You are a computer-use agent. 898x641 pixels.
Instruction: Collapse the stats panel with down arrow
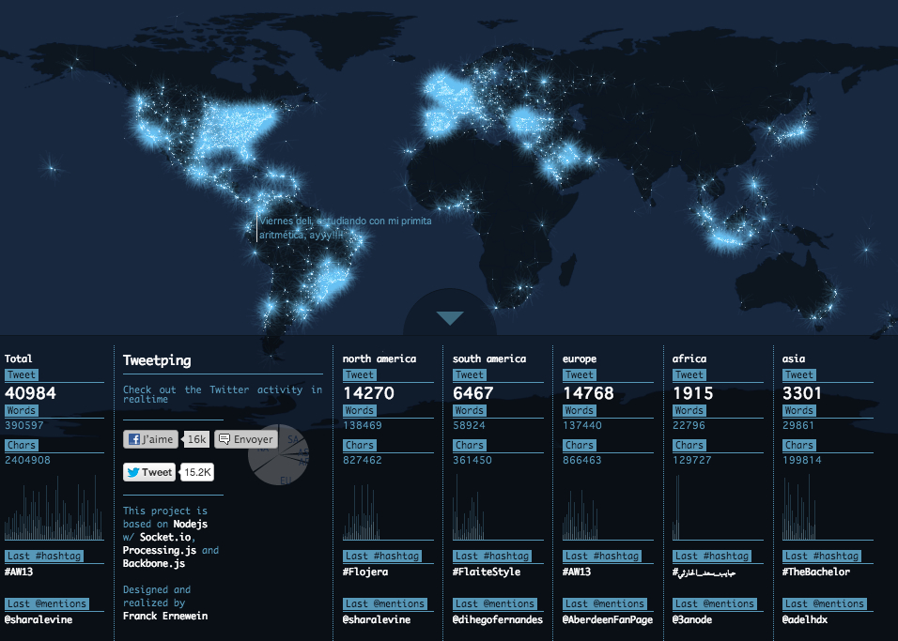tap(450, 318)
